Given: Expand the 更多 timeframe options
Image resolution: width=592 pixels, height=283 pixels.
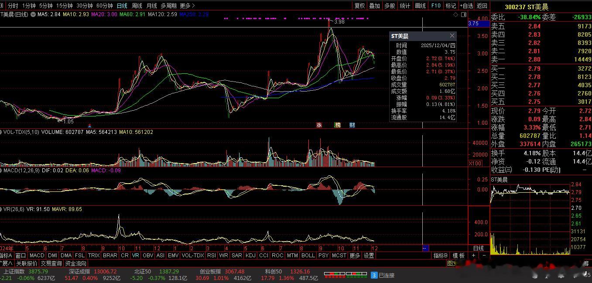Looking at the screenshot, I should (x=187, y=6).
